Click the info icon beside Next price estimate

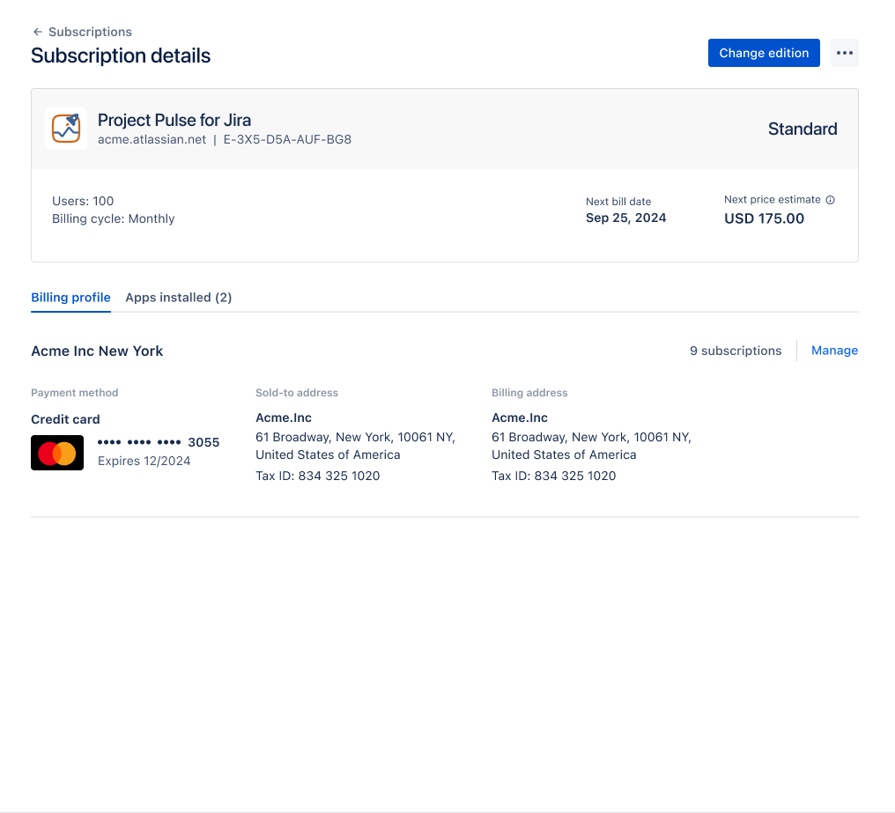(x=831, y=200)
